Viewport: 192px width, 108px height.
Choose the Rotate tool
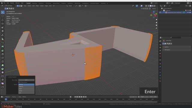3,24
